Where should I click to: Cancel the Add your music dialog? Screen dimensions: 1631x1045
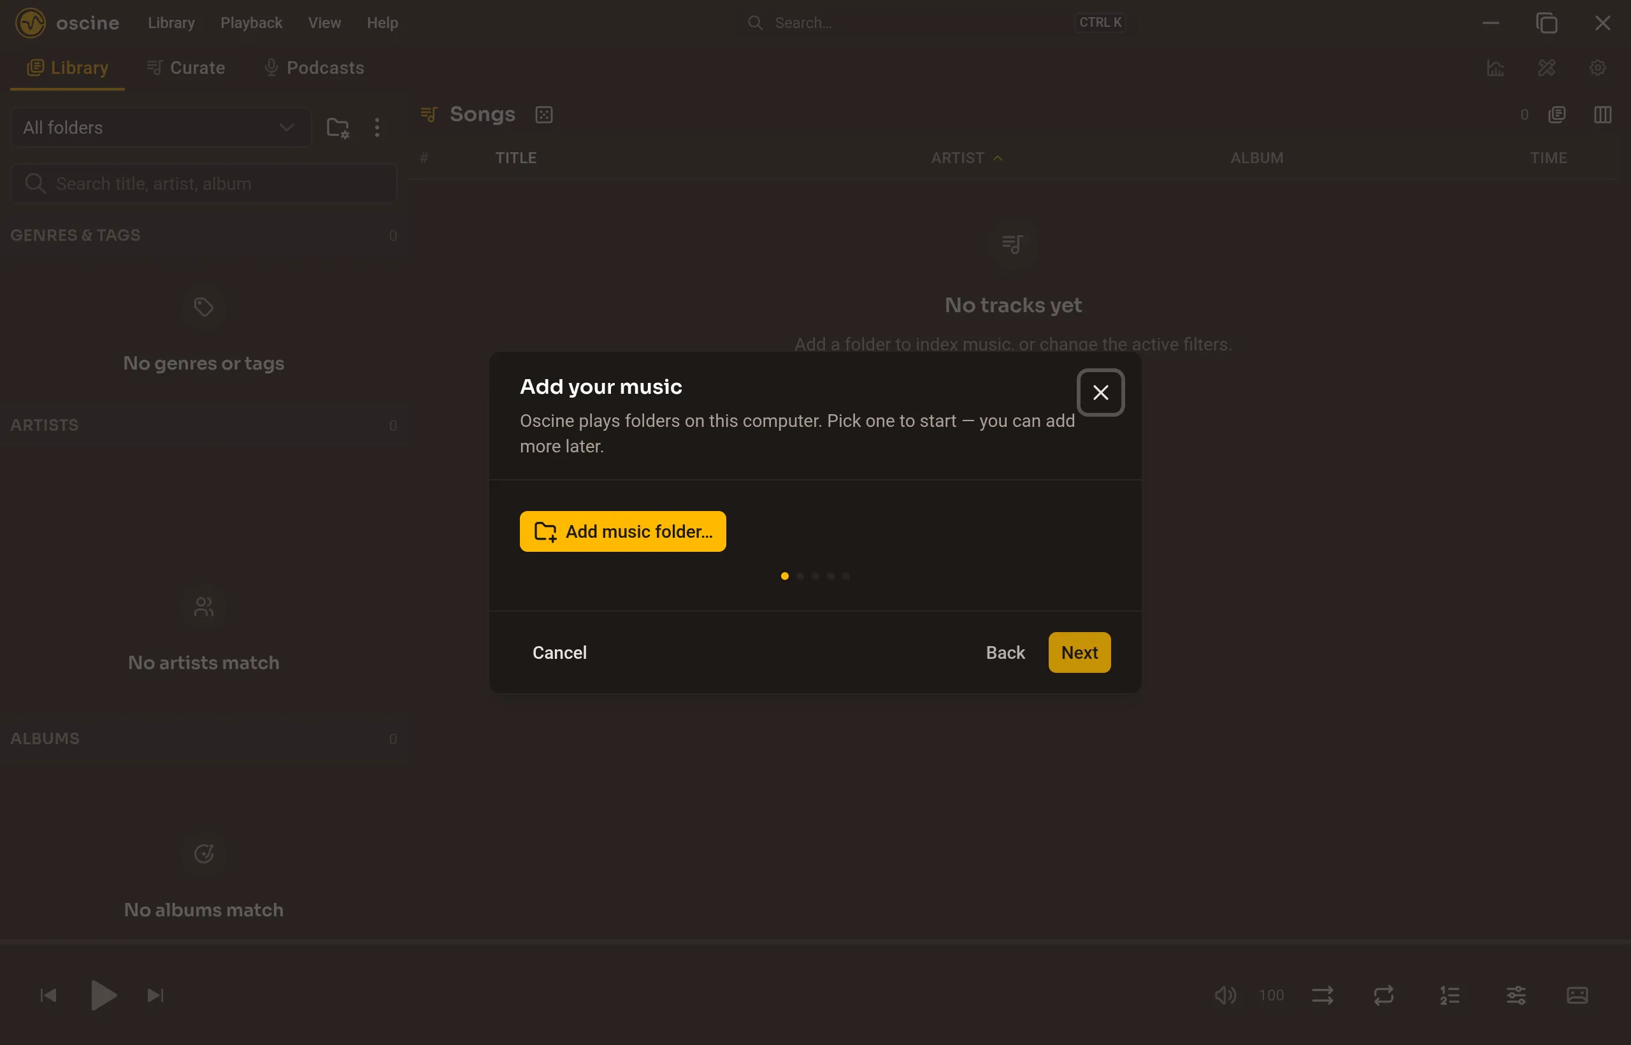pyautogui.click(x=559, y=652)
